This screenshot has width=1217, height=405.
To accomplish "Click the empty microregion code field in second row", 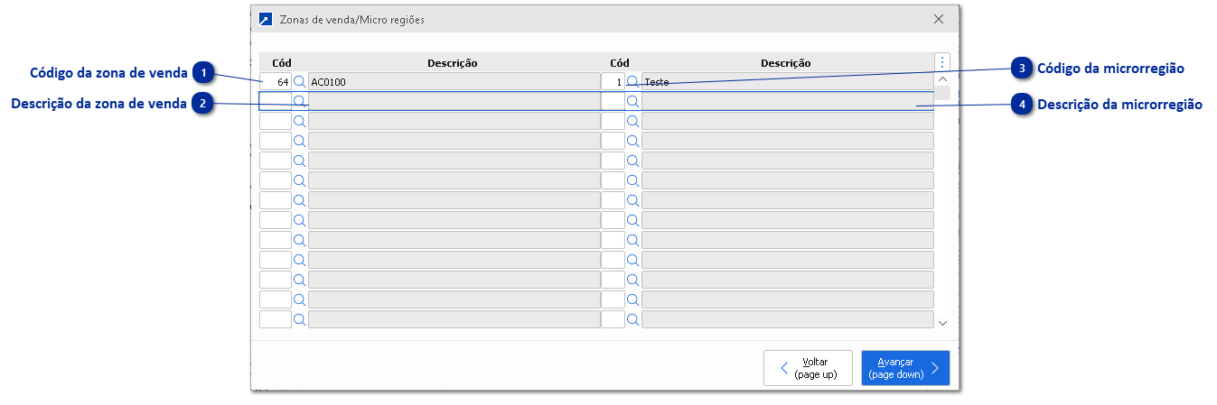I will [x=613, y=101].
